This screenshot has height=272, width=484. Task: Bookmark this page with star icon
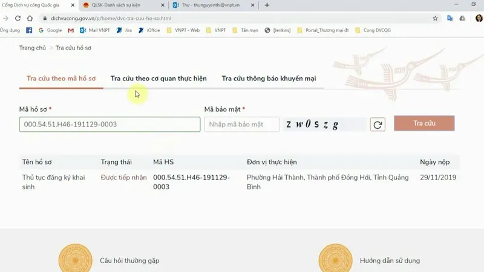tap(435, 19)
